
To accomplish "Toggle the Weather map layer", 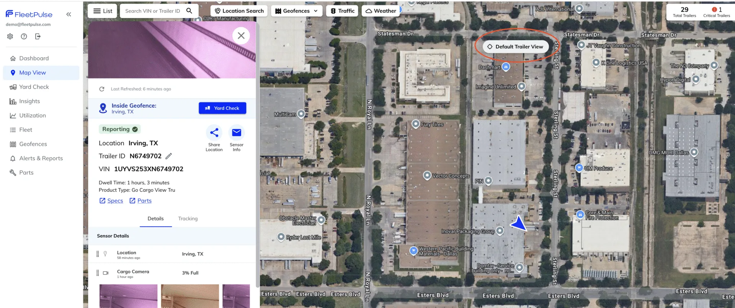I will pyautogui.click(x=381, y=11).
